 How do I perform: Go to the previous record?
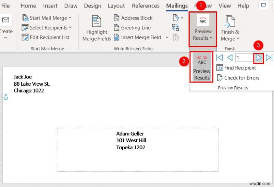[230, 58]
